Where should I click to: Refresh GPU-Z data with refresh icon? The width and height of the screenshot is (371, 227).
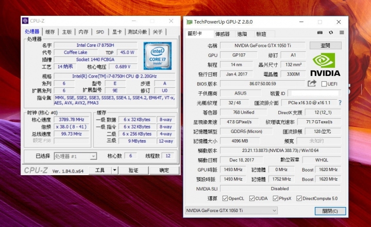(x=331, y=32)
